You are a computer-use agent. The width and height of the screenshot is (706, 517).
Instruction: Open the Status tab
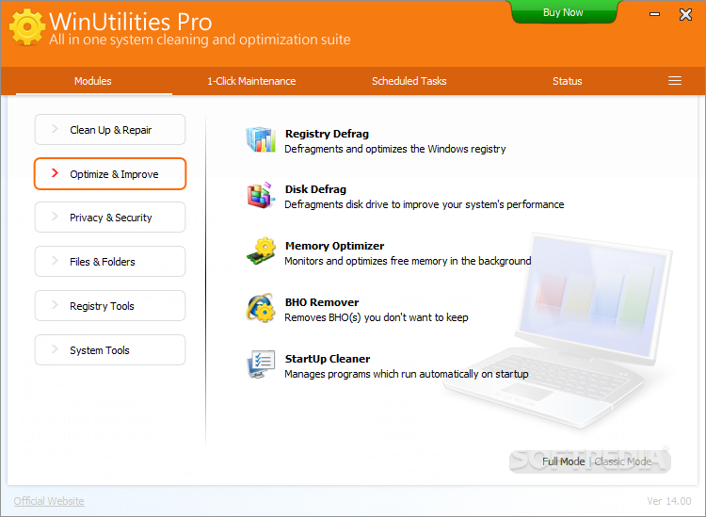[x=568, y=82]
